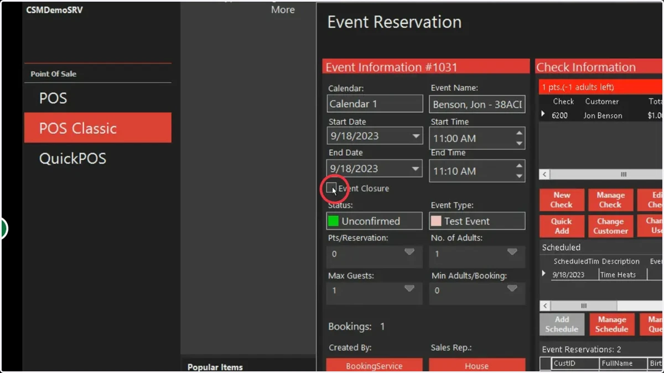
Task: Select the 9/18/2023 scheduled time cell
Action: (x=574, y=275)
